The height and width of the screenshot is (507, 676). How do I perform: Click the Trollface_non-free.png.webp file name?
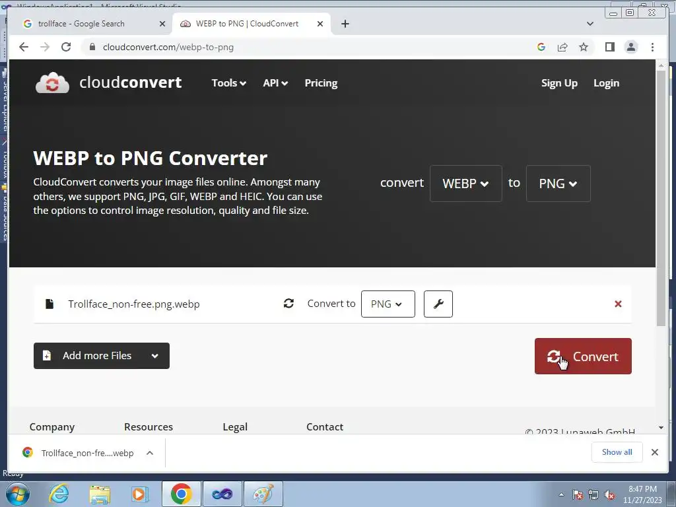pyautogui.click(x=133, y=304)
